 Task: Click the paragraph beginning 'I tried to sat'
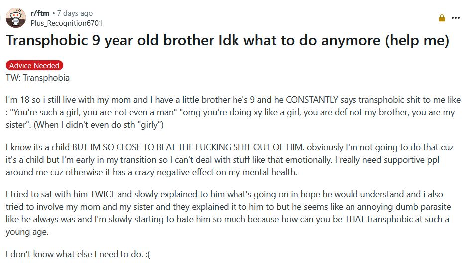[x=229, y=213]
